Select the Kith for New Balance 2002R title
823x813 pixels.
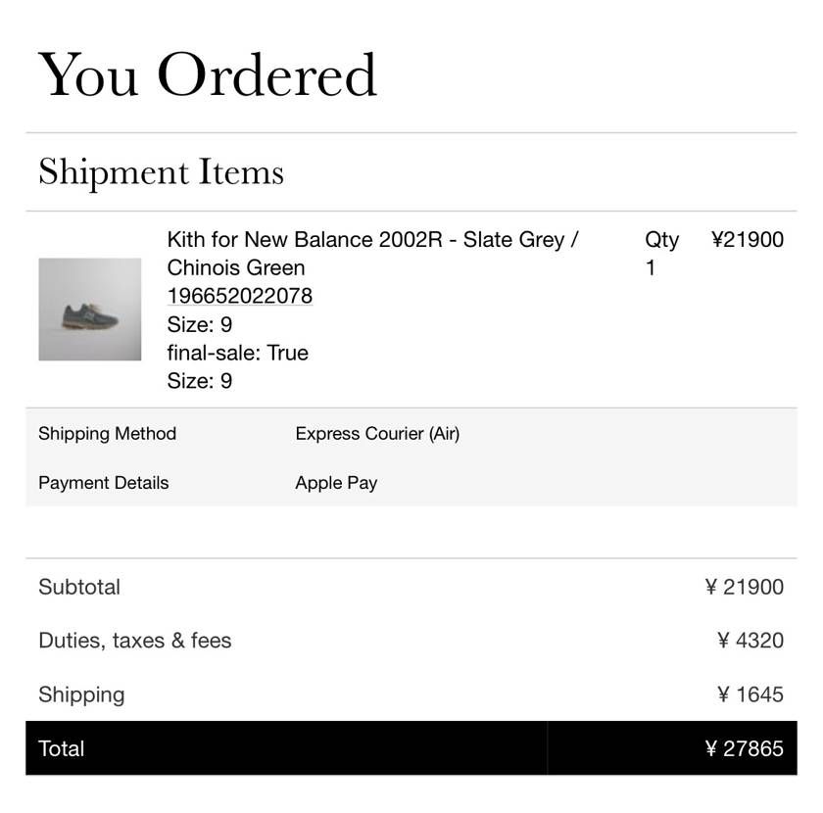pyautogui.click(x=372, y=254)
